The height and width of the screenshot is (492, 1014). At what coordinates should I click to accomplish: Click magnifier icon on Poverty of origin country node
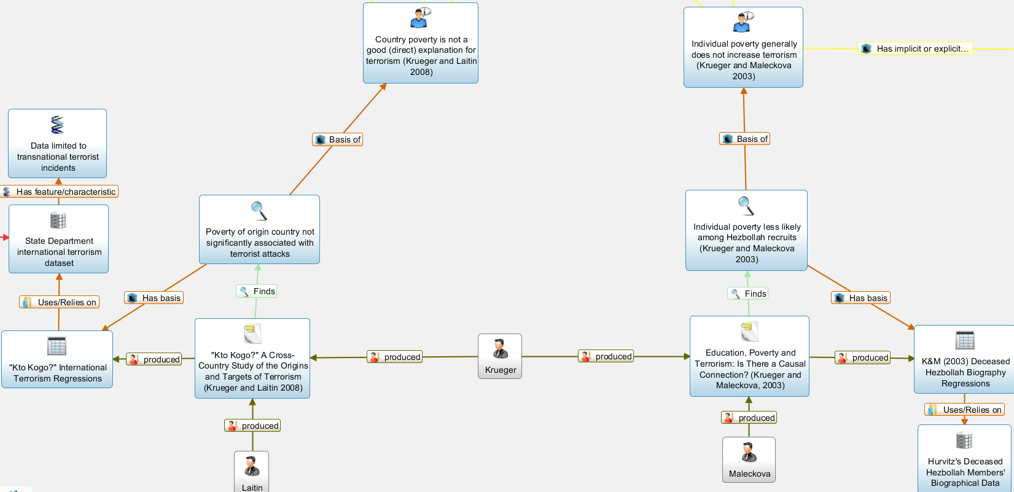(259, 211)
